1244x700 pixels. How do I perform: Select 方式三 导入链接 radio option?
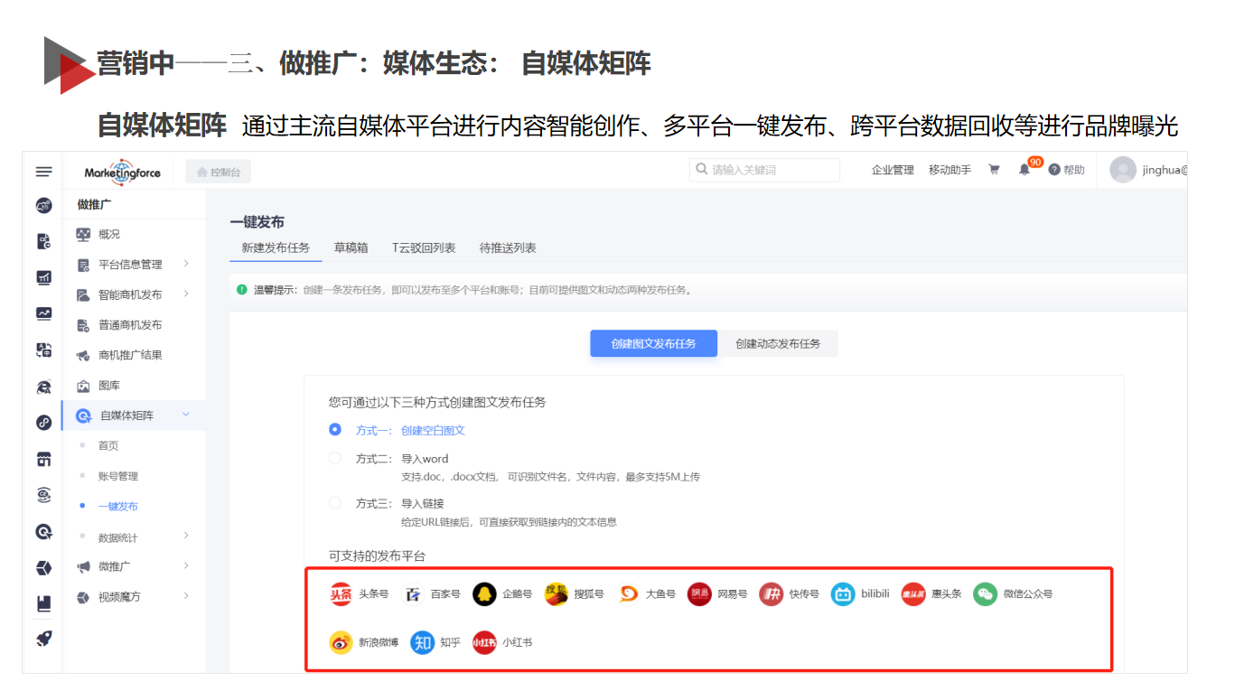pos(335,503)
